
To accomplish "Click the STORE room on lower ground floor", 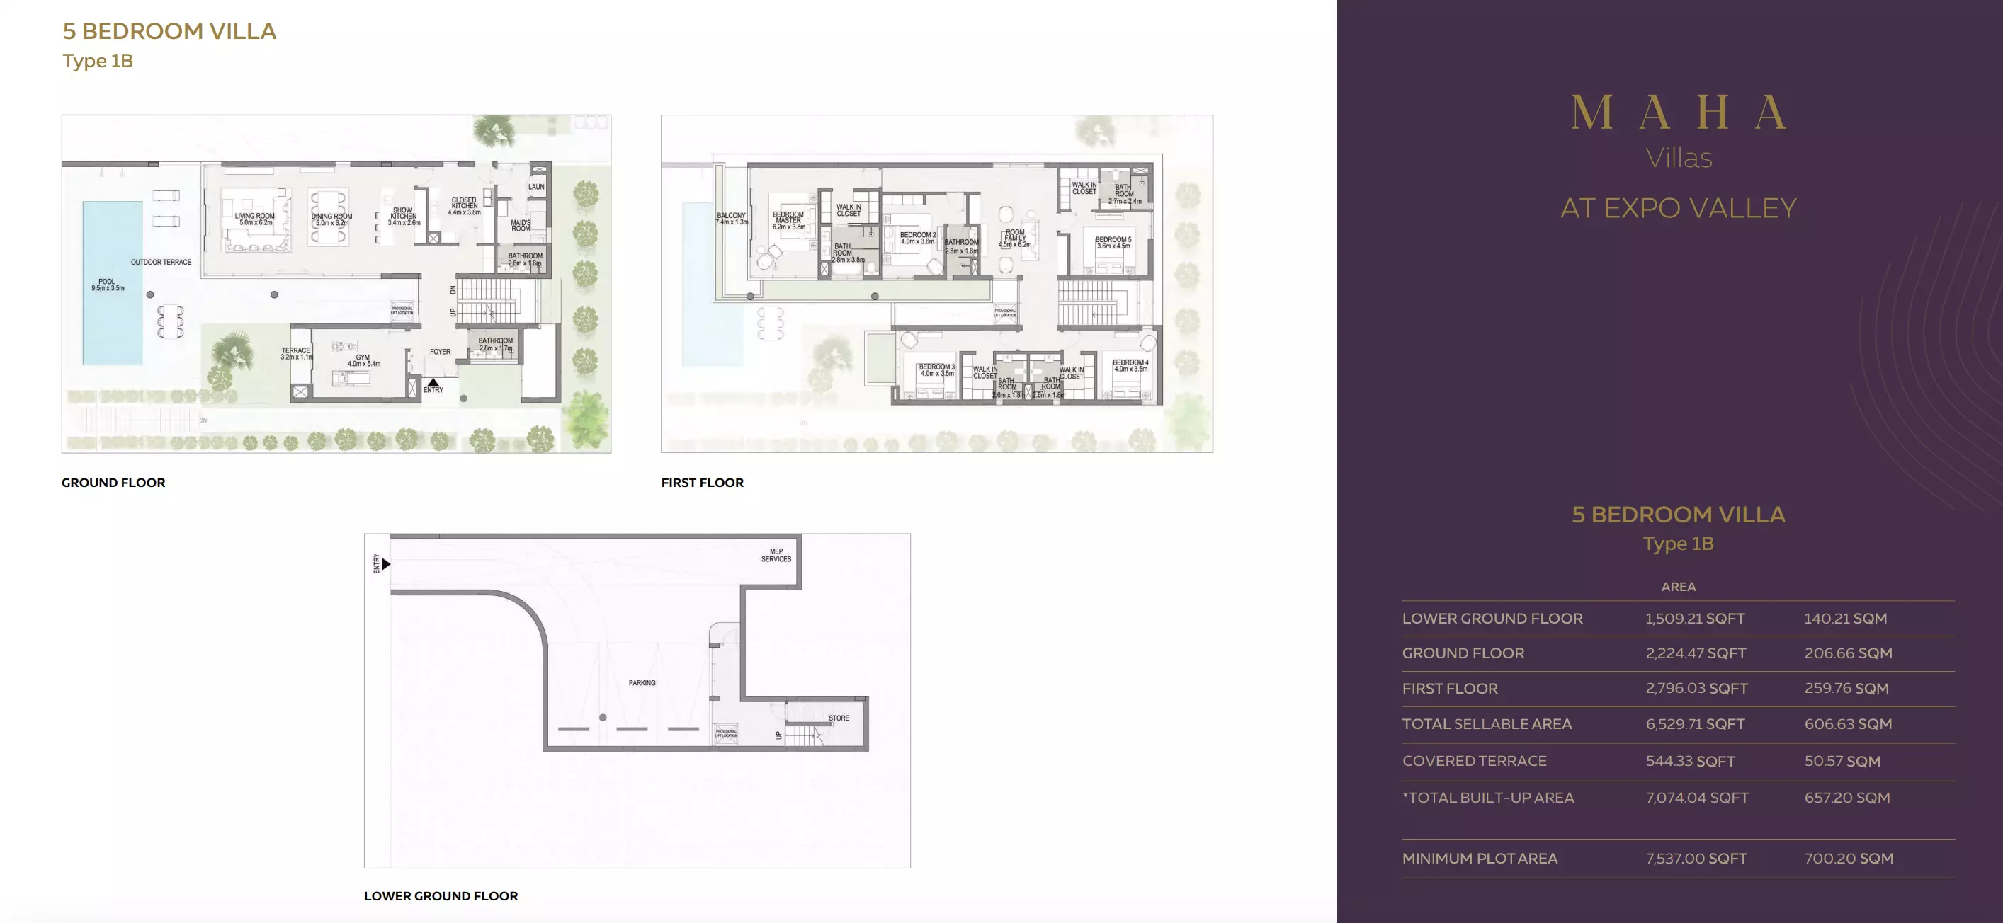I will 838,718.
